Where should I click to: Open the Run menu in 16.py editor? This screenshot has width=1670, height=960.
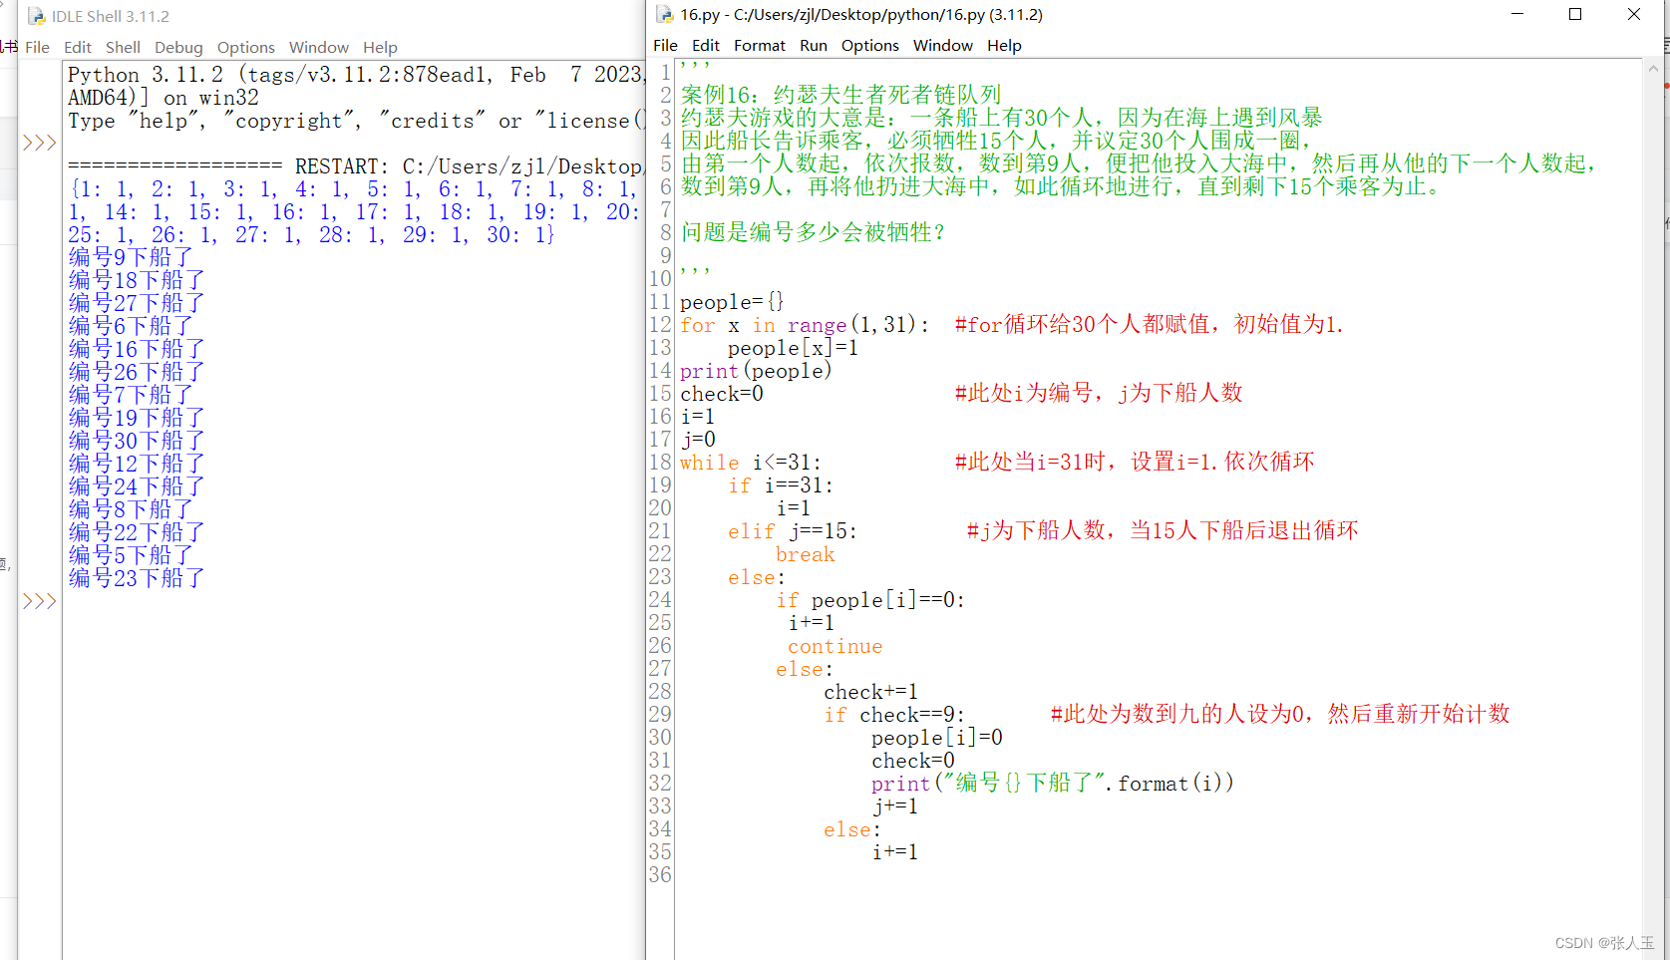(x=814, y=45)
